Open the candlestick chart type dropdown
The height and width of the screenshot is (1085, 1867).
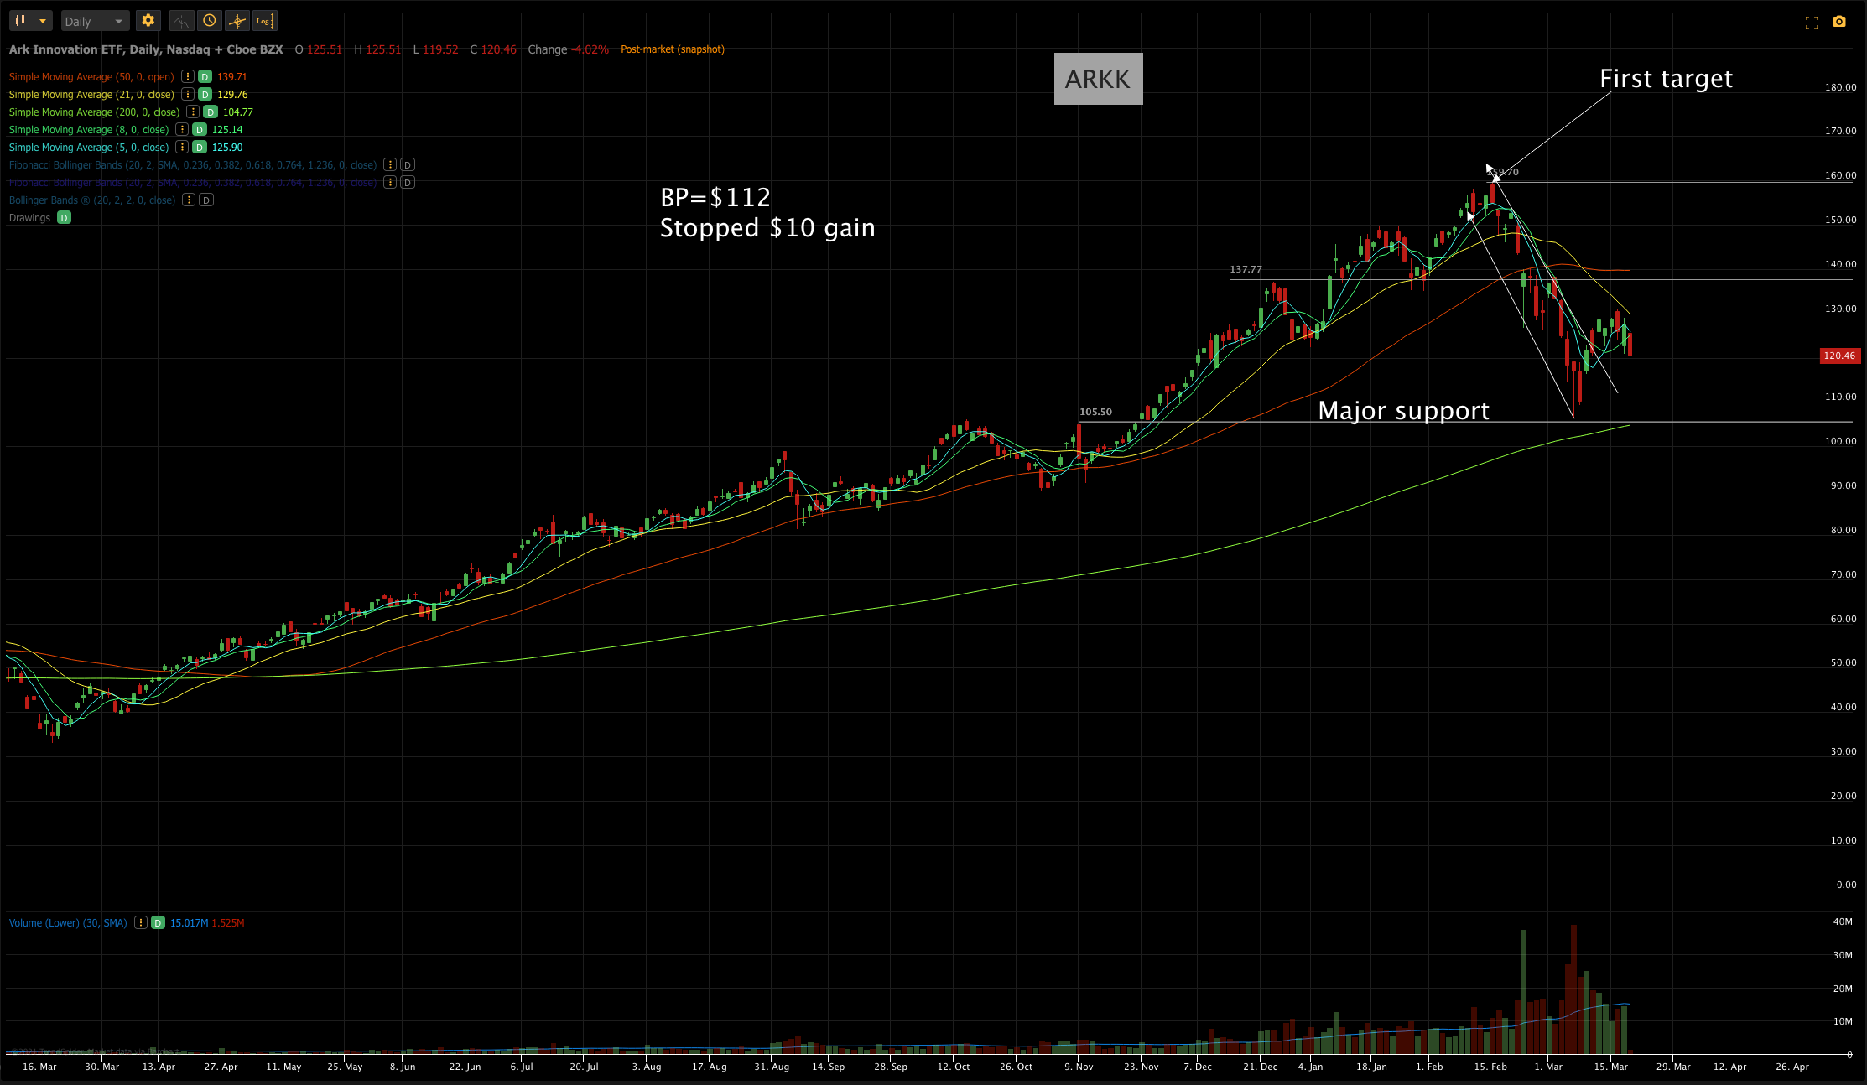tap(31, 21)
